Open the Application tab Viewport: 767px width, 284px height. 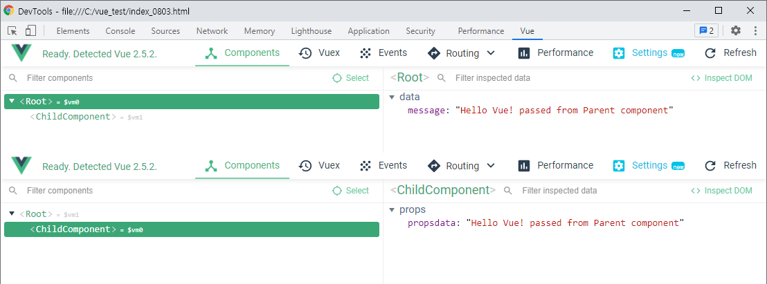pos(368,30)
